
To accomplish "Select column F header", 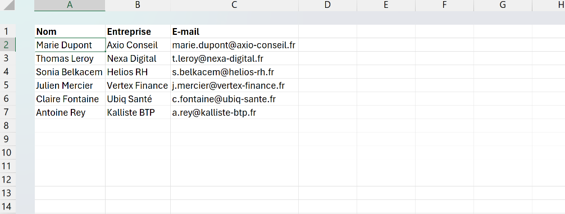I will click(x=444, y=5).
